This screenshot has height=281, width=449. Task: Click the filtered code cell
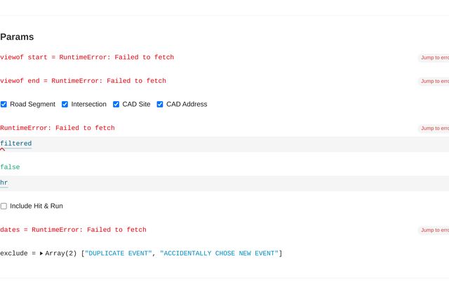16,143
